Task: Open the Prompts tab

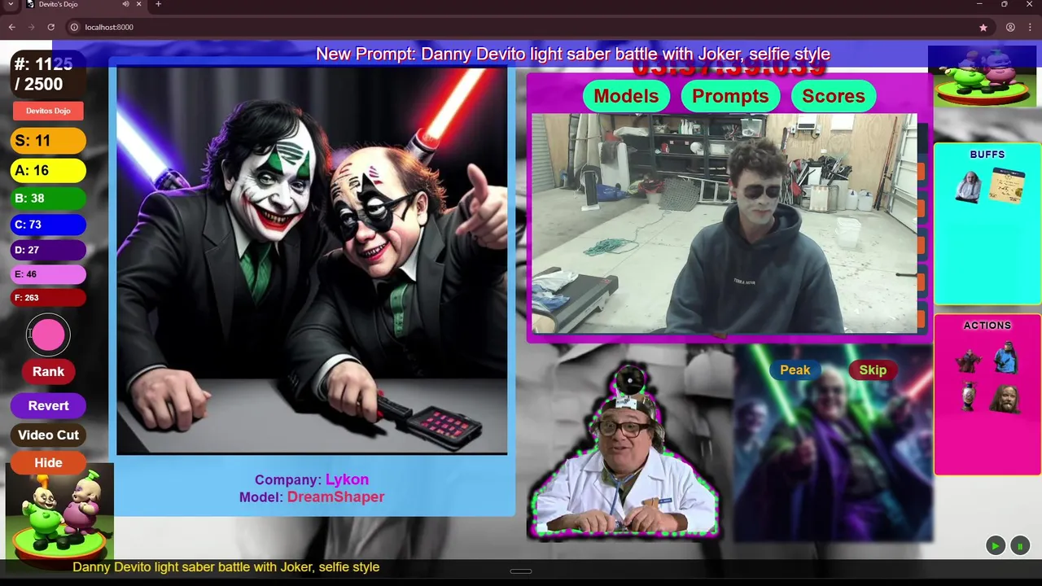Action: pos(730,96)
